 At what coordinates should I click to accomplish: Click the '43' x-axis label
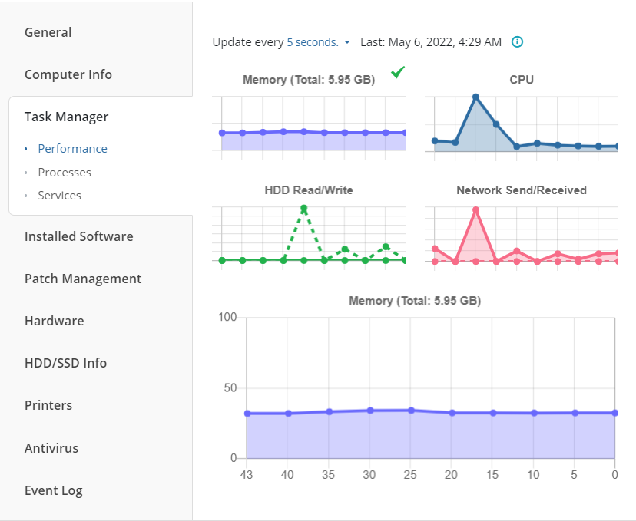pos(247,475)
